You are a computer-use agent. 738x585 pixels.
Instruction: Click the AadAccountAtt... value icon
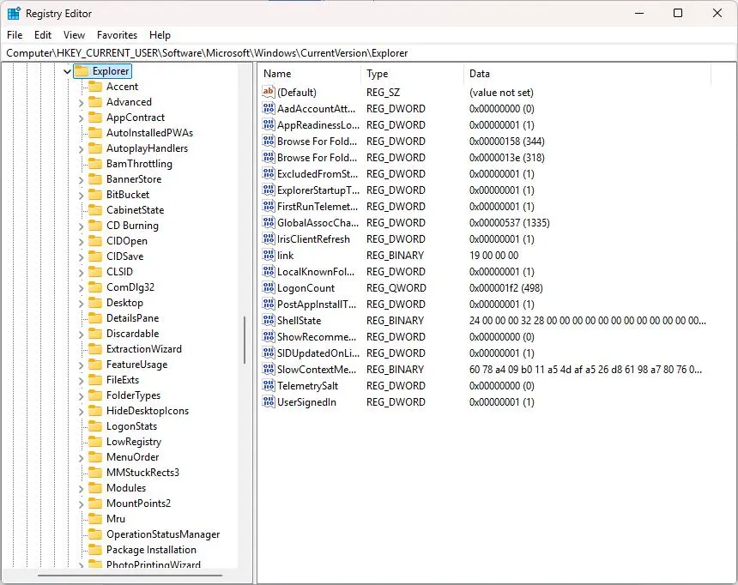tap(269, 109)
